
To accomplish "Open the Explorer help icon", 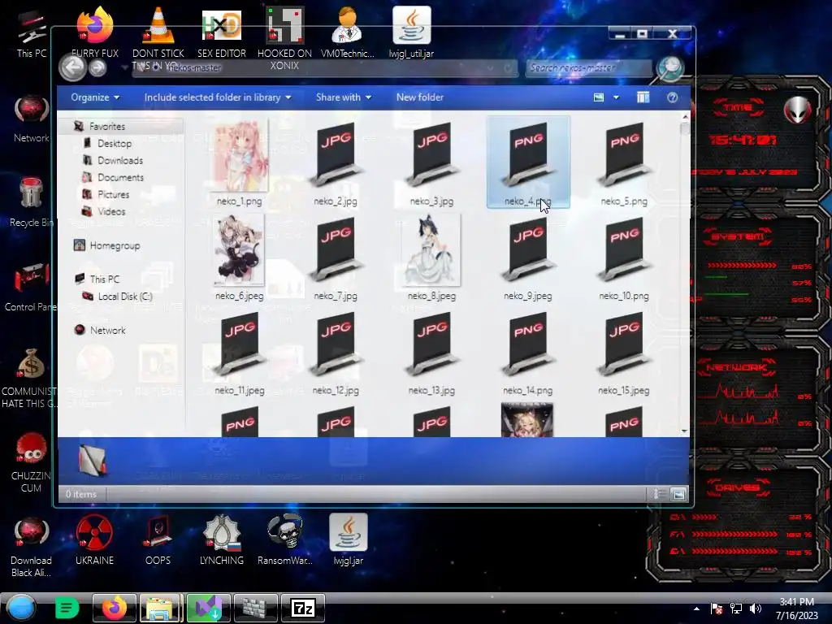I will (x=672, y=97).
